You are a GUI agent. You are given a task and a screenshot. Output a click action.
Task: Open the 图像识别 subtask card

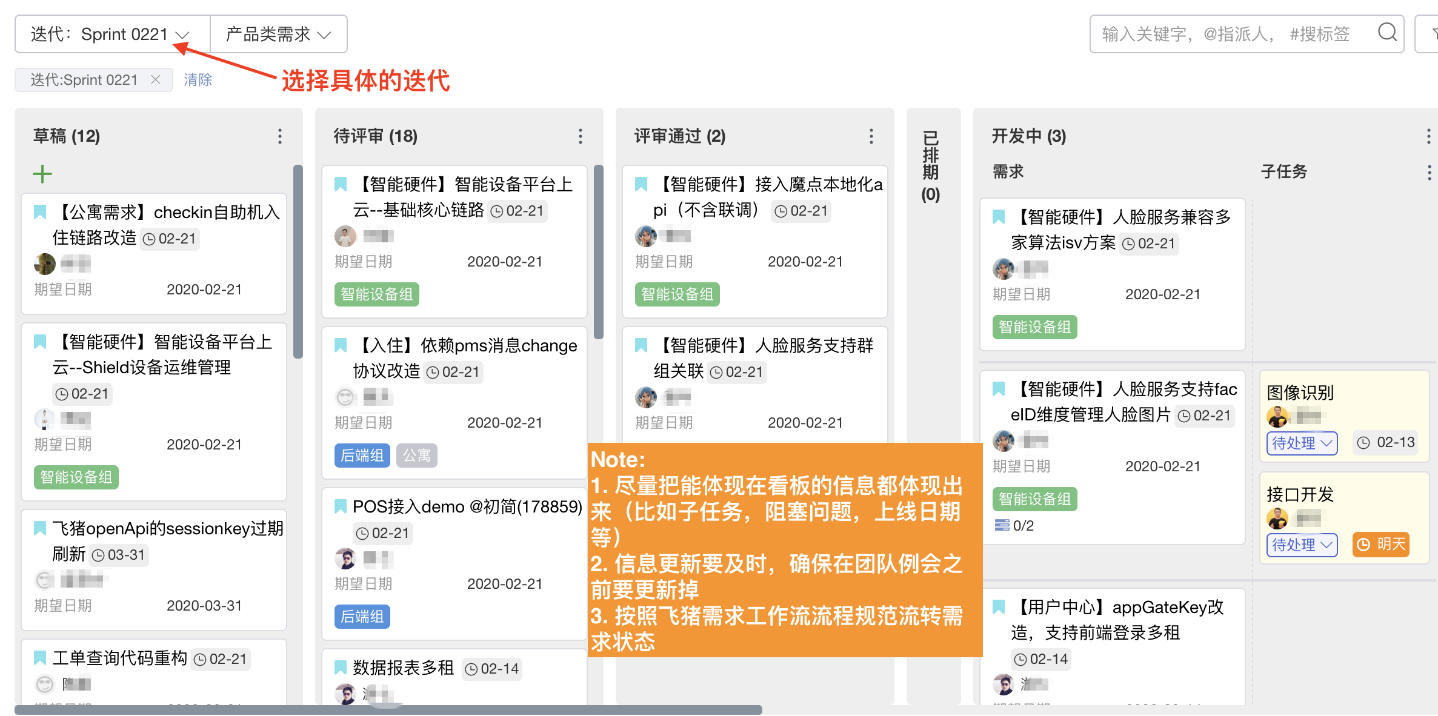pos(1344,416)
